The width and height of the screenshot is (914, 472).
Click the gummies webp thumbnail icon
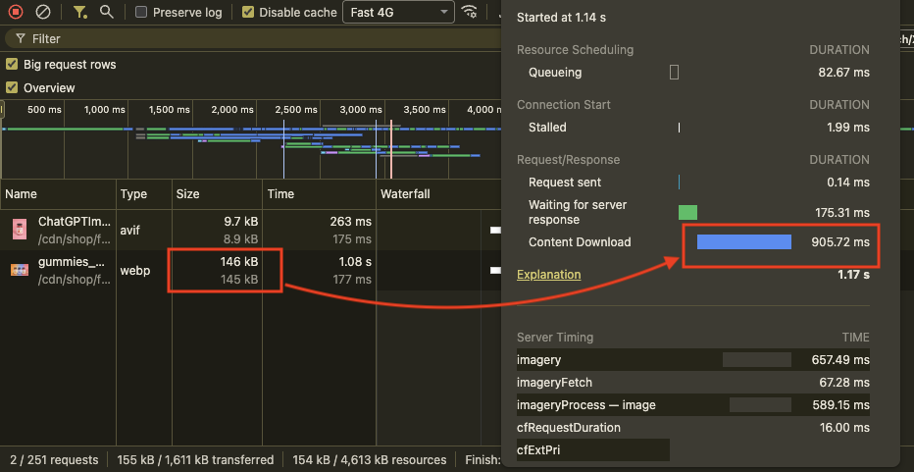[21, 270]
